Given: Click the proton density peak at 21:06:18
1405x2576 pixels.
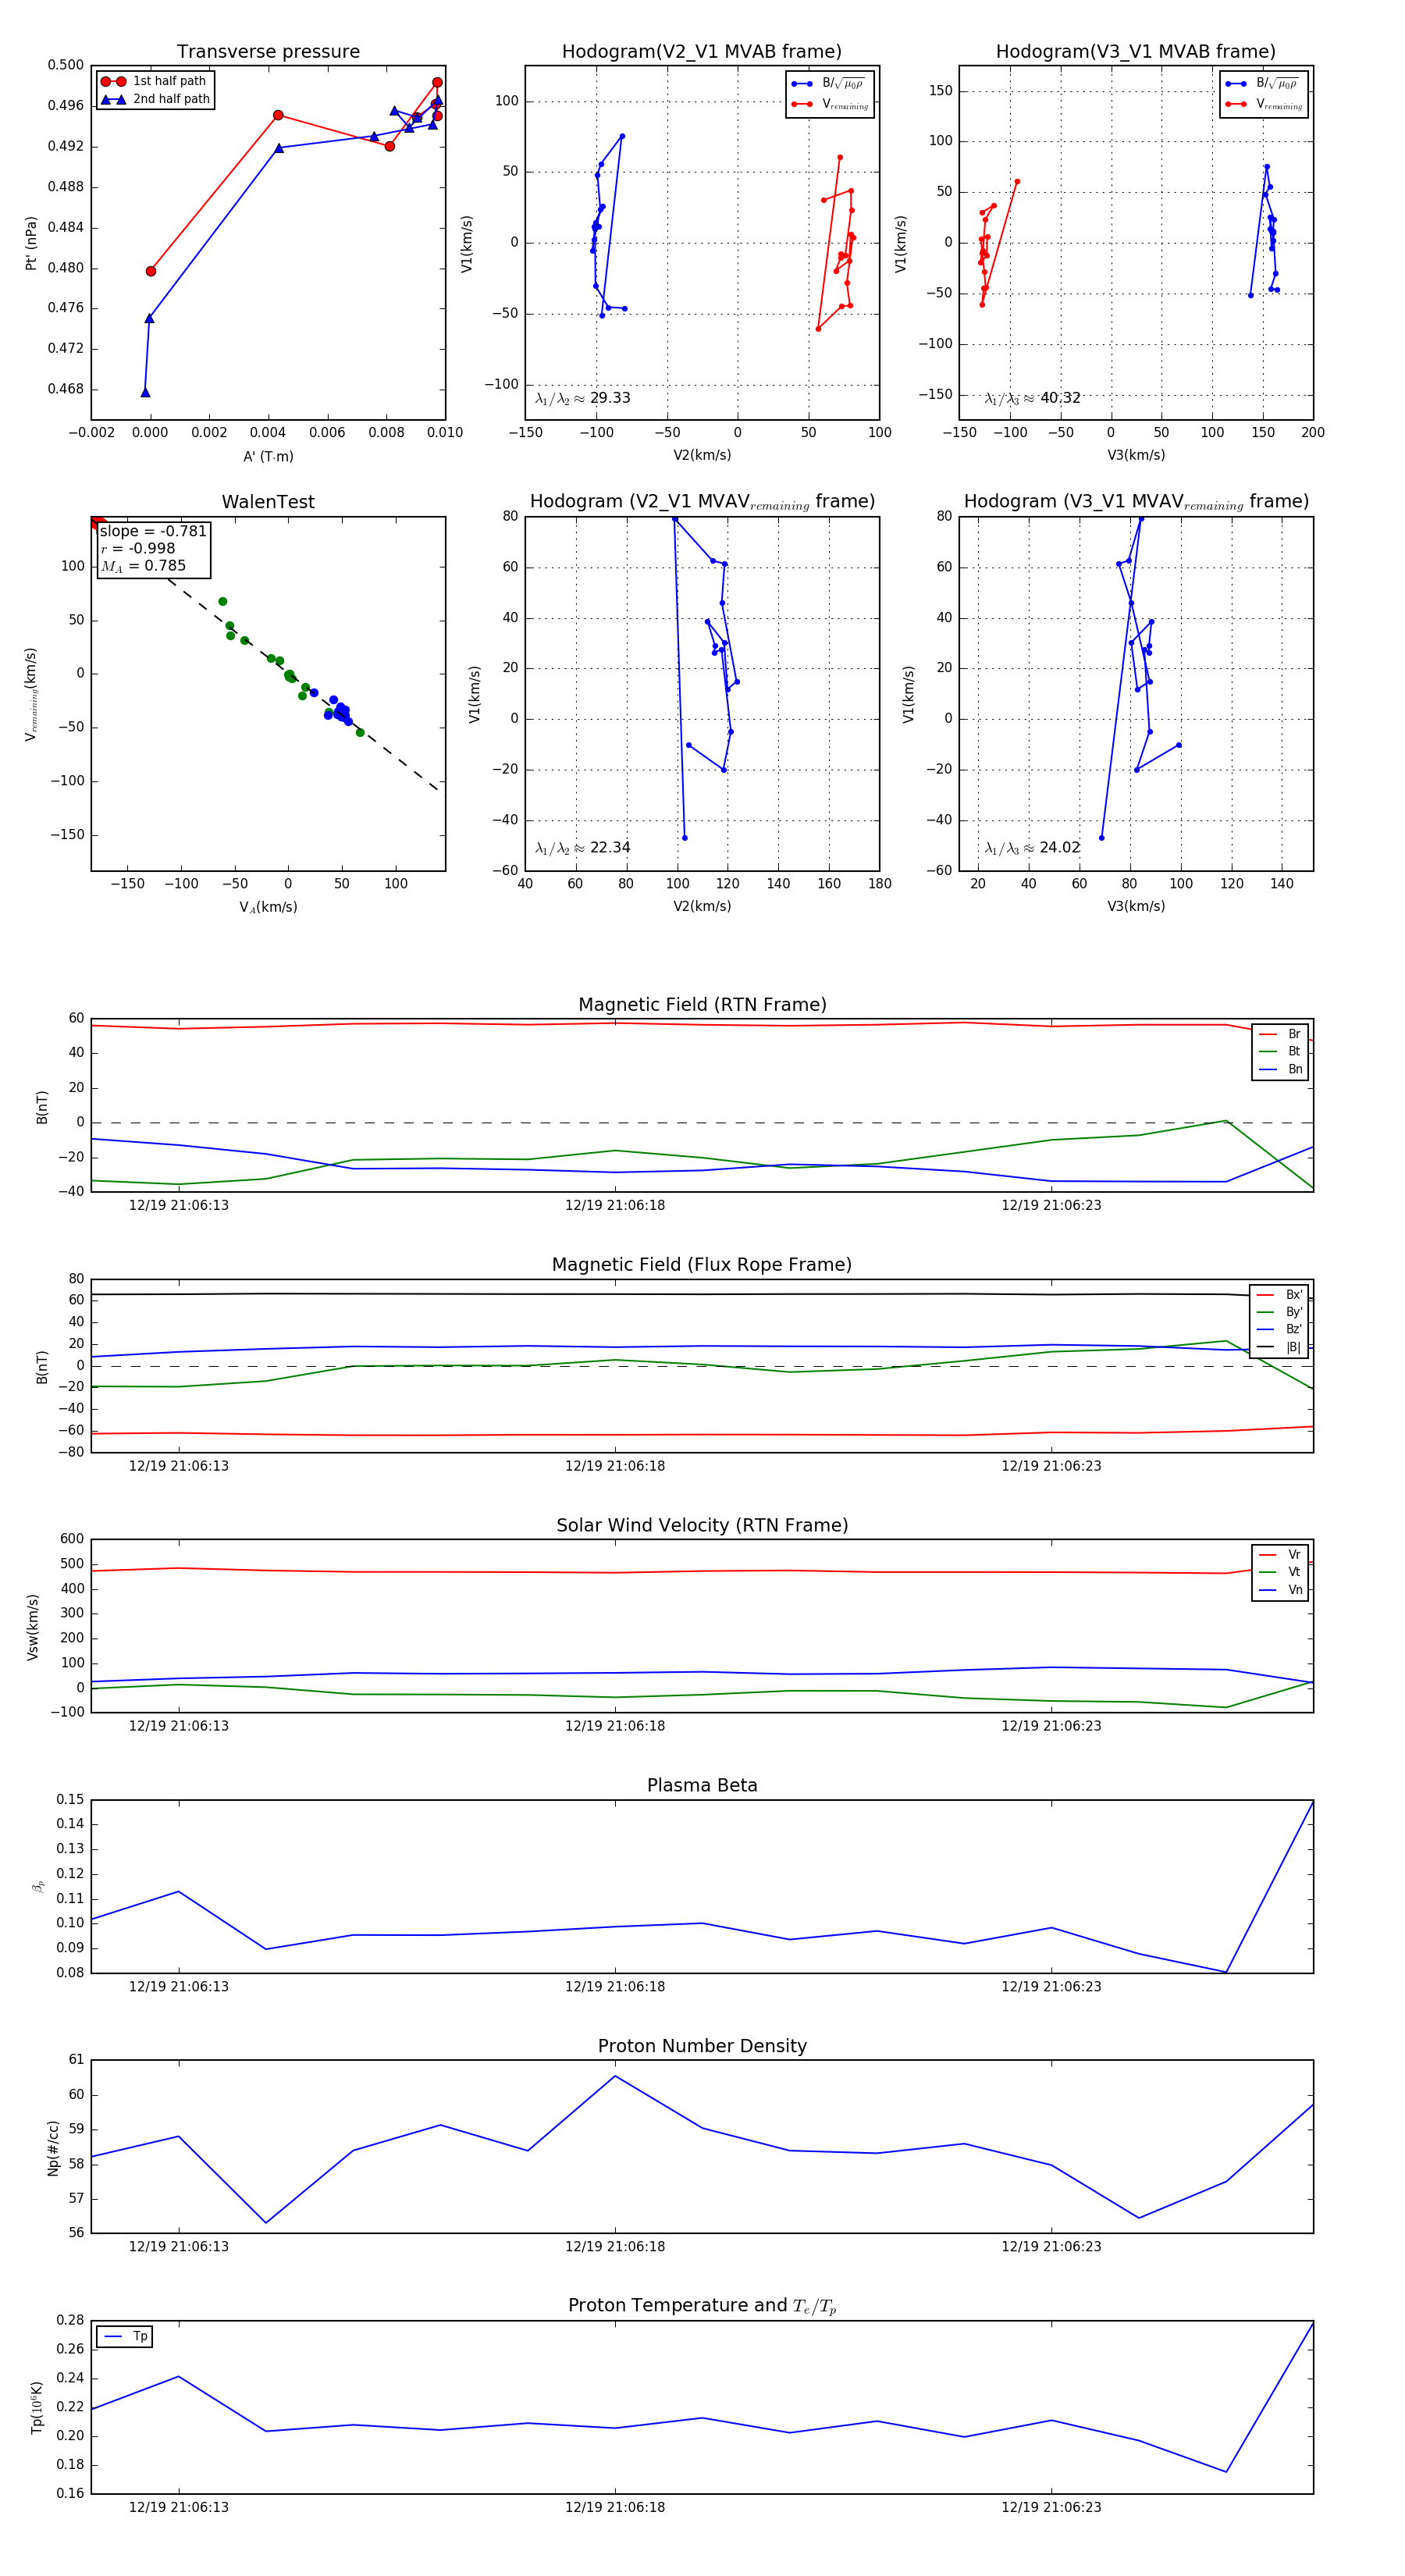Looking at the screenshot, I should (615, 2076).
